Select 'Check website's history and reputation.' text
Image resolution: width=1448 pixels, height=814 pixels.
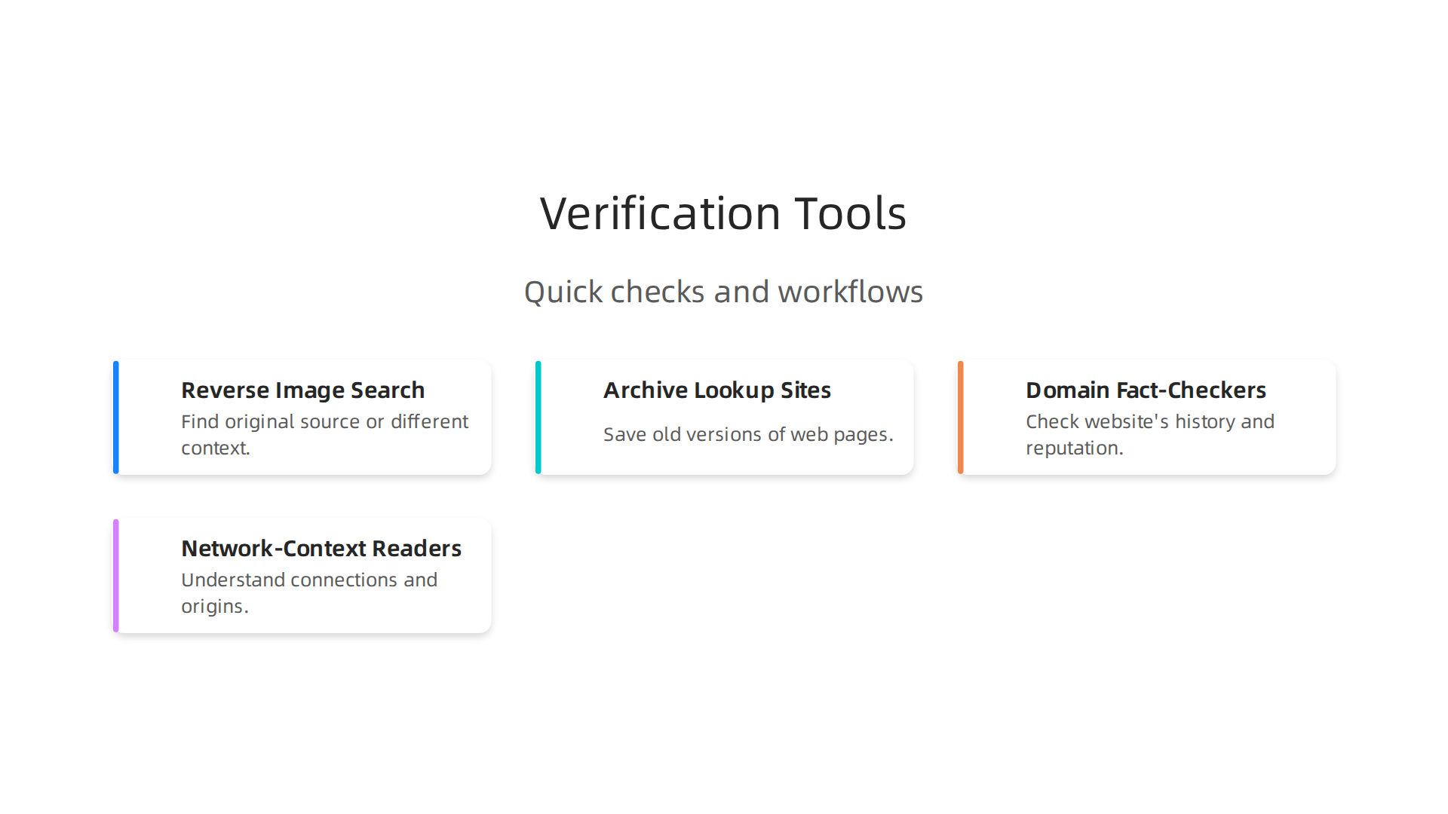[1150, 435]
